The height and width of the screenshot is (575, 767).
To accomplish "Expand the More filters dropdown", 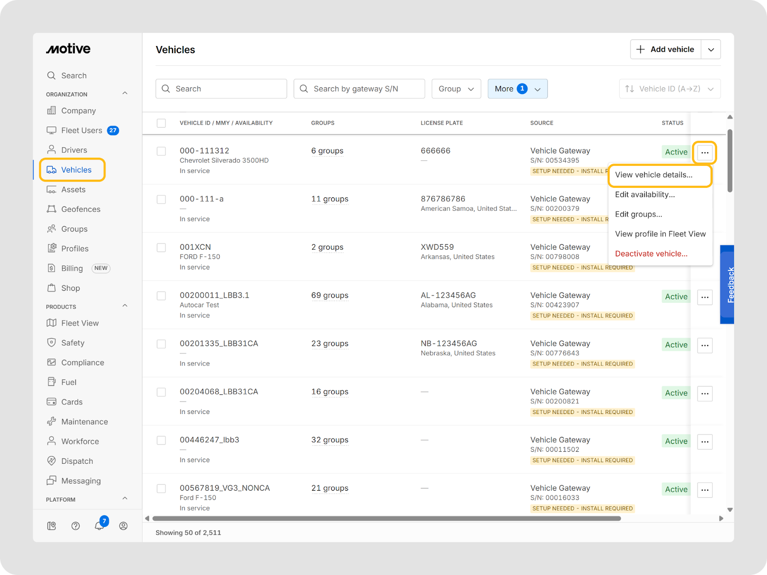I will tap(517, 89).
